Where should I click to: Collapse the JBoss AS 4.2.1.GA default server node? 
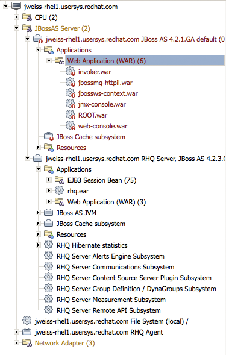pyautogui.click(x=27, y=39)
